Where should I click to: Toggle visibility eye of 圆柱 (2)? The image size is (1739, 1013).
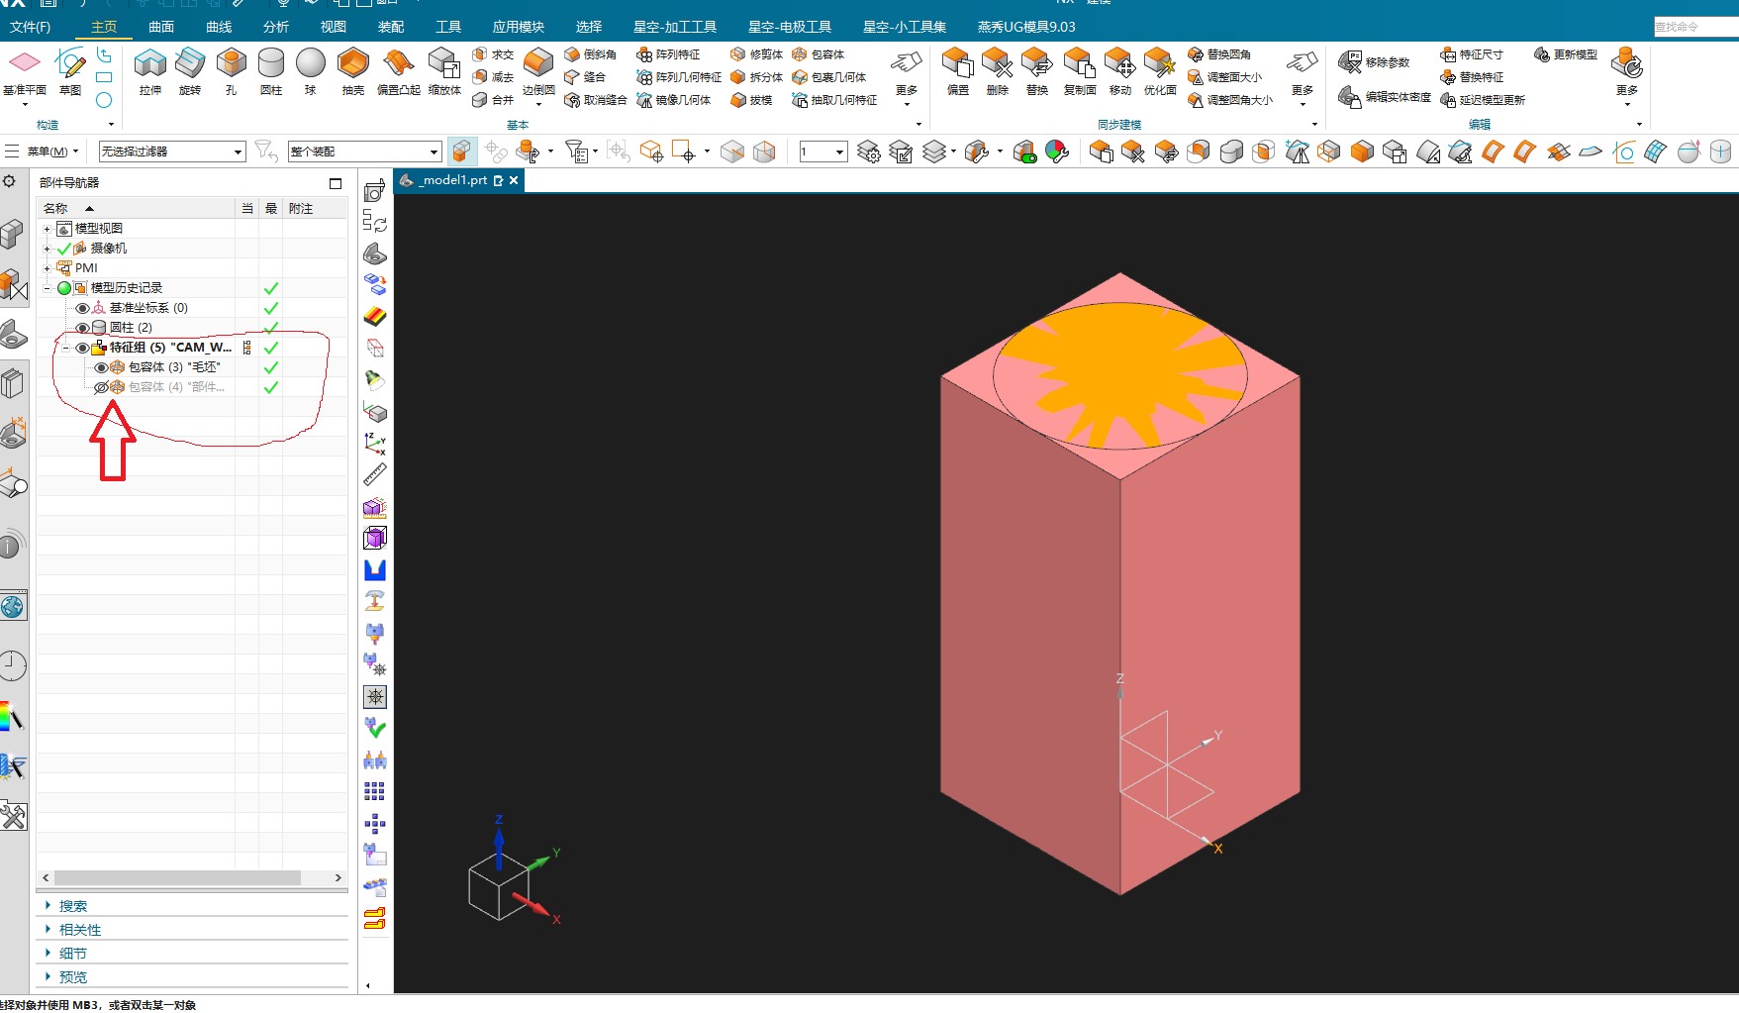(x=83, y=328)
